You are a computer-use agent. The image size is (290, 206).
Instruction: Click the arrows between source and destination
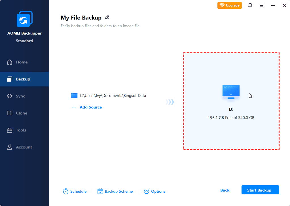[x=170, y=101]
